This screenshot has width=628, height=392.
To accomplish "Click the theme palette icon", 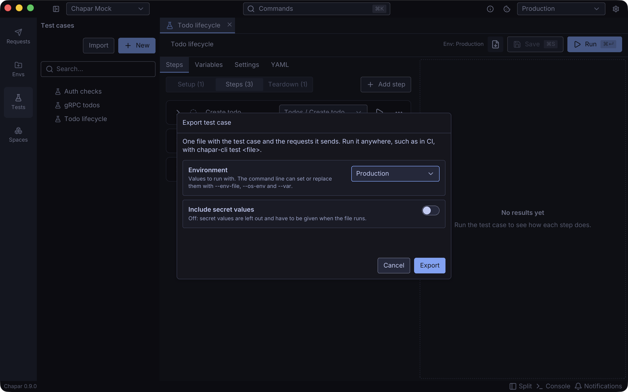I will coord(507,9).
